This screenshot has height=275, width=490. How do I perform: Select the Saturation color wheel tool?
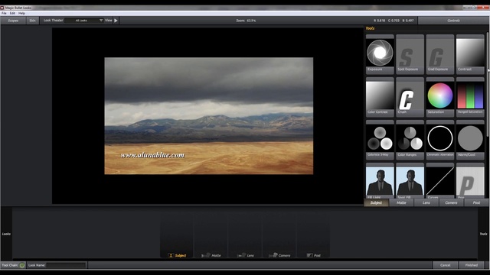[440, 97]
